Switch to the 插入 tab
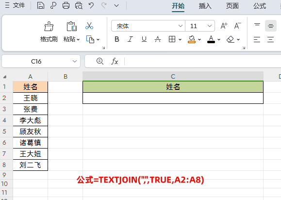 click(205, 6)
